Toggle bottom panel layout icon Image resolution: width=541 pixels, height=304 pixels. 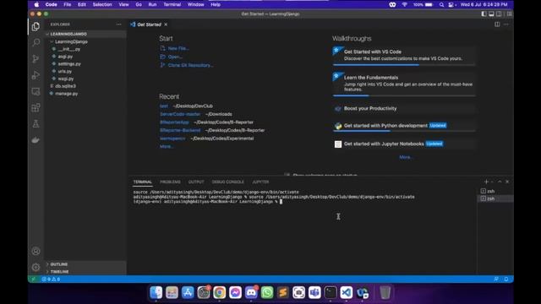point(491,14)
